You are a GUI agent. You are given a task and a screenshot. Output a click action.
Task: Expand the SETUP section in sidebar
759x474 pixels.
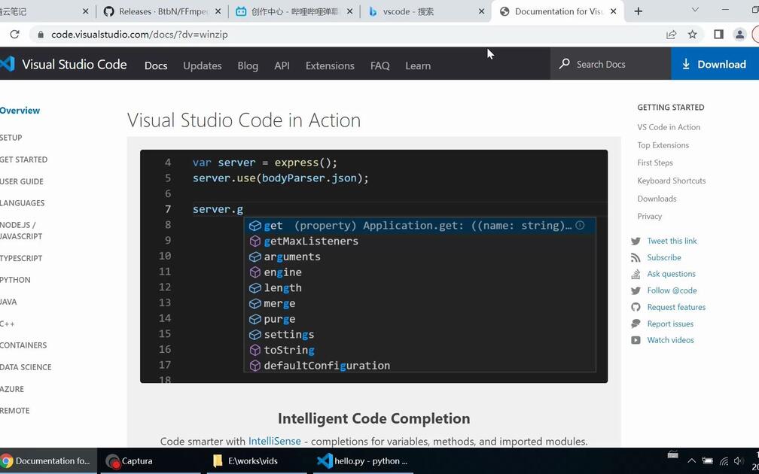coord(11,138)
